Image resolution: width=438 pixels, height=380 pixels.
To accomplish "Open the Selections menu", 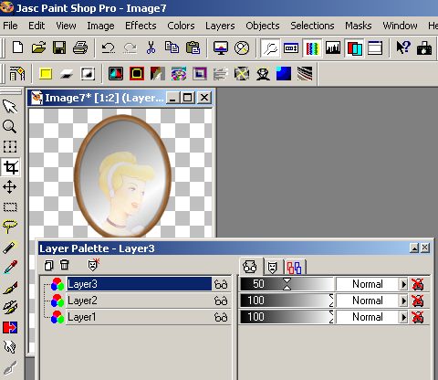I will [312, 26].
